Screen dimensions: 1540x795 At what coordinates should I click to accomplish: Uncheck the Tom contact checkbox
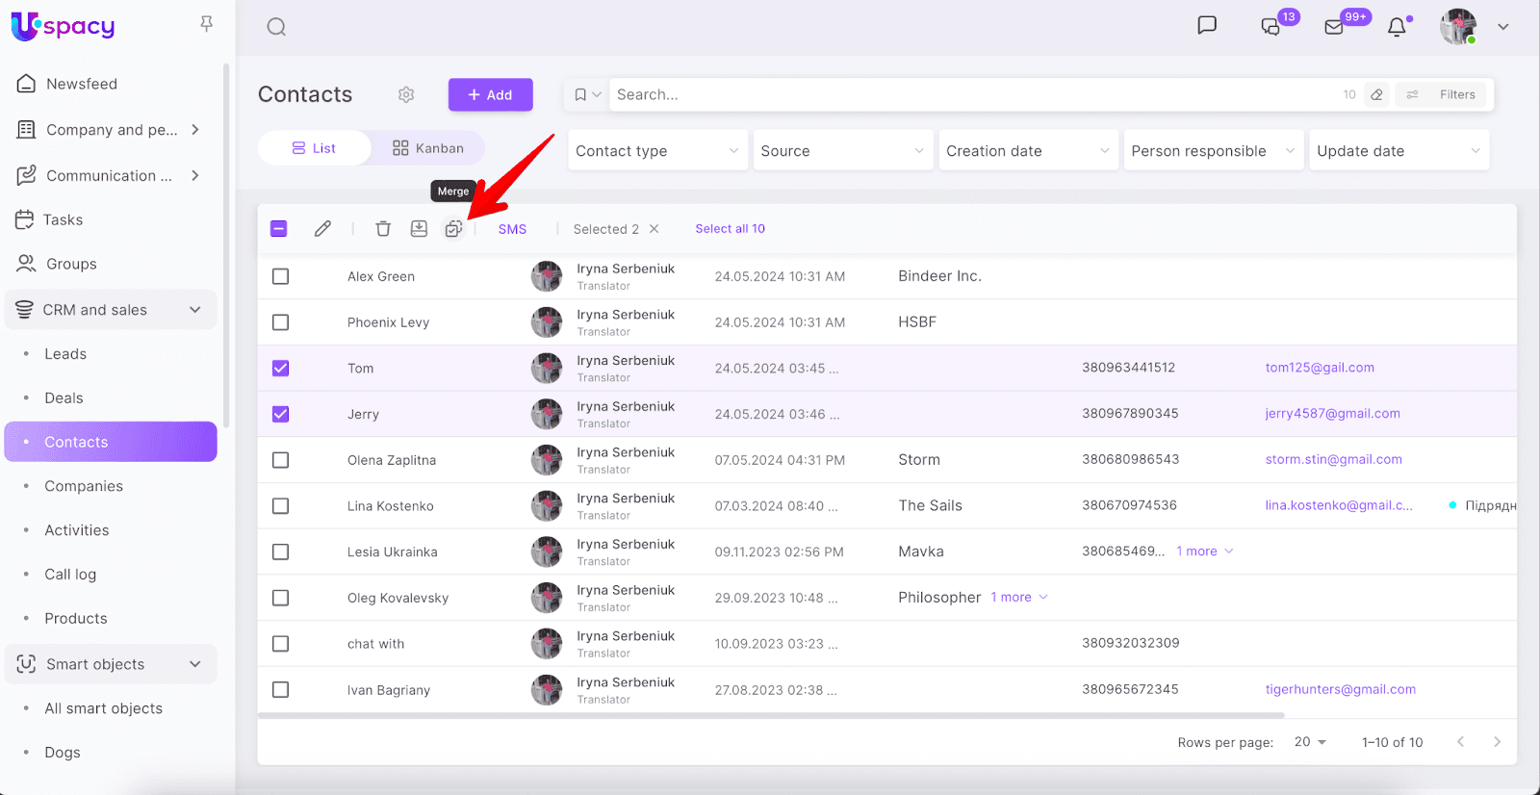pyautogui.click(x=280, y=369)
